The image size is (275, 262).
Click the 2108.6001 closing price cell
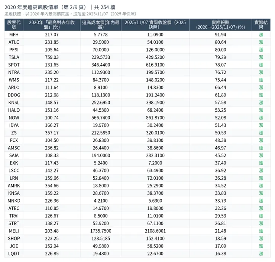[155, 231]
